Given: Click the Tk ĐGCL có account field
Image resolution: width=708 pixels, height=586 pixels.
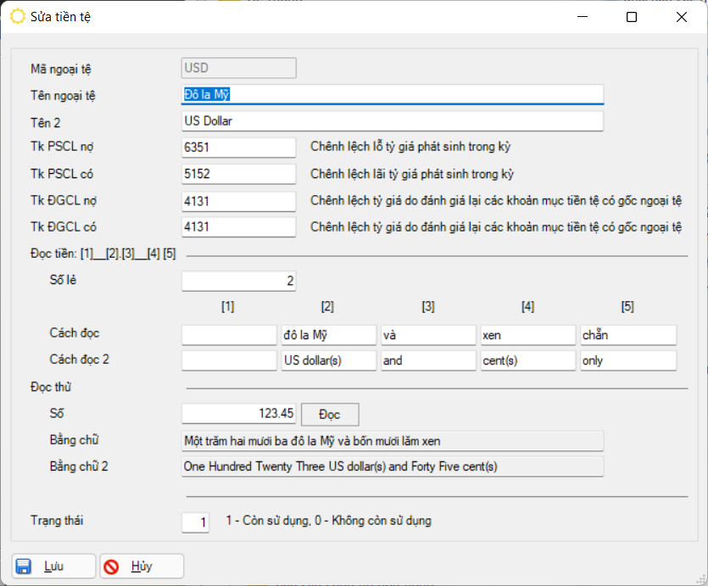Looking at the screenshot, I should 238,227.
